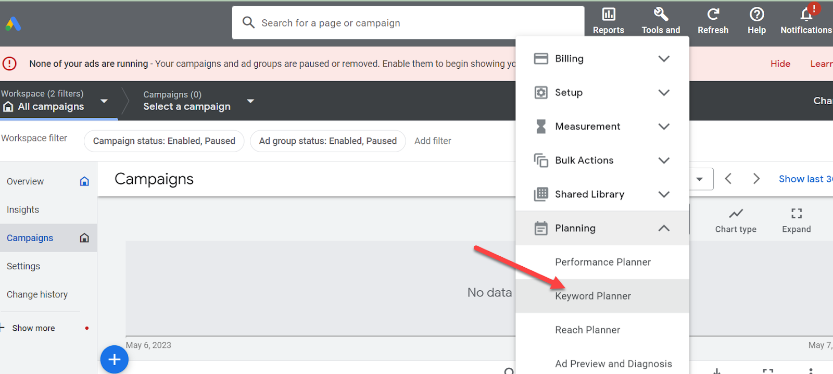Go to next date range arrow
Viewport: 833px width, 374px height.
(x=756, y=179)
